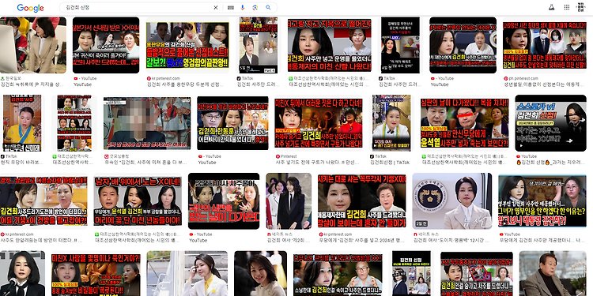
Task: Open 네이트 뉴스 photo of woman in black suit
Action: coord(289,201)
